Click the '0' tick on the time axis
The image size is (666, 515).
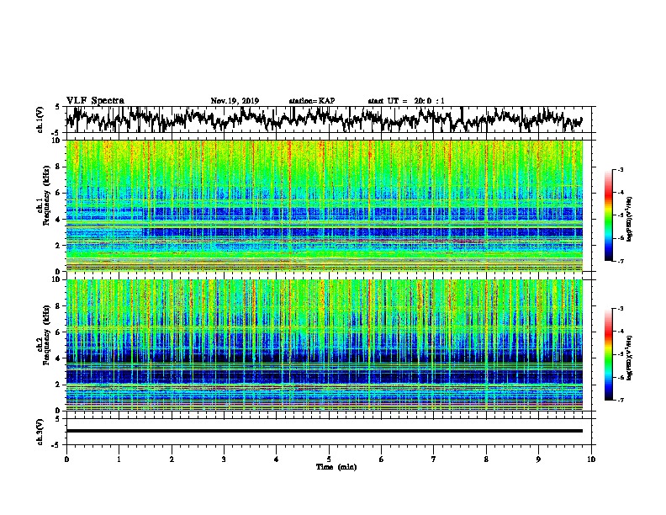(66, 459)
